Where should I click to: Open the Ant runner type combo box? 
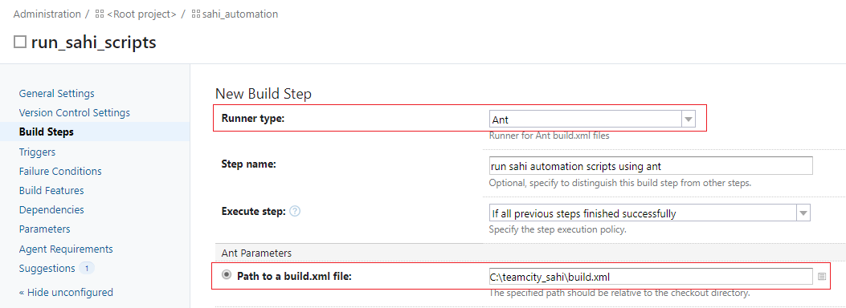click(x=592, y=120)
